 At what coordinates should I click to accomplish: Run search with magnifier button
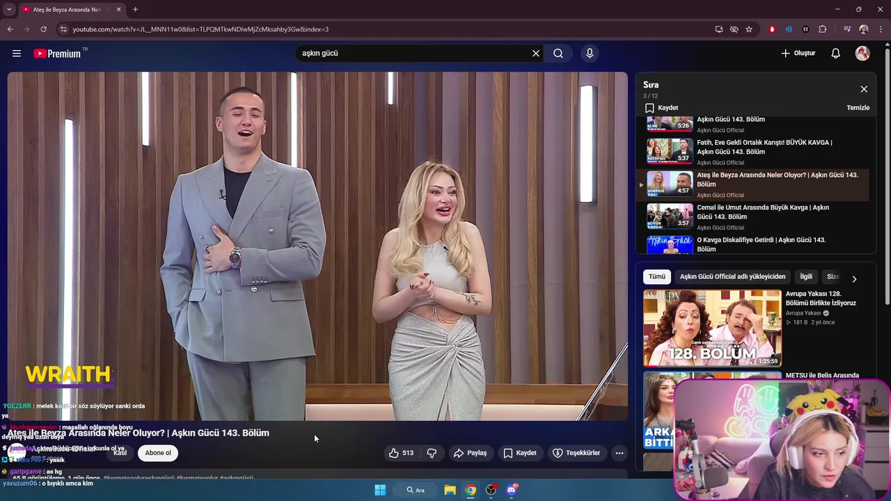[x=558, y=54]
